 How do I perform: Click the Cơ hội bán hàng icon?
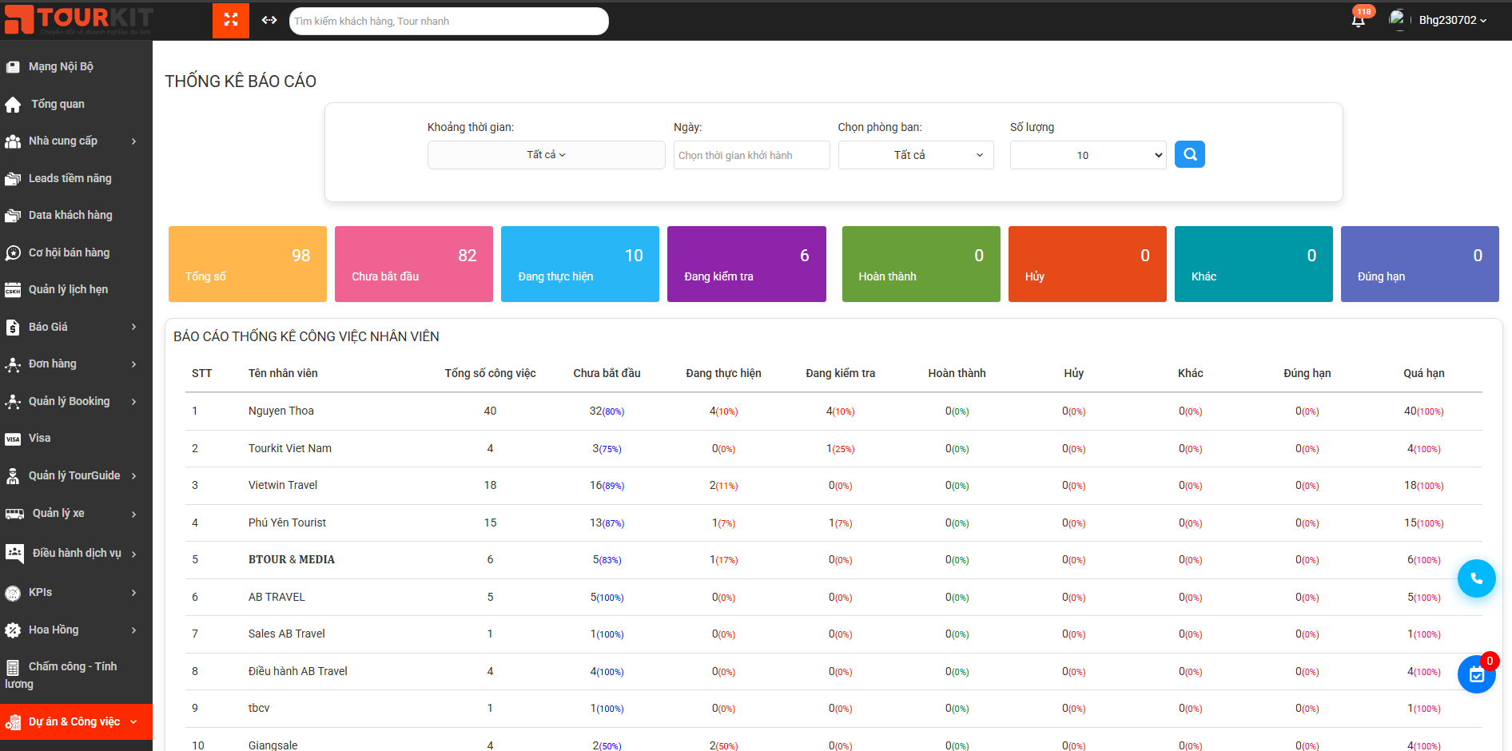pyautogui.click(x=13, y=253)
